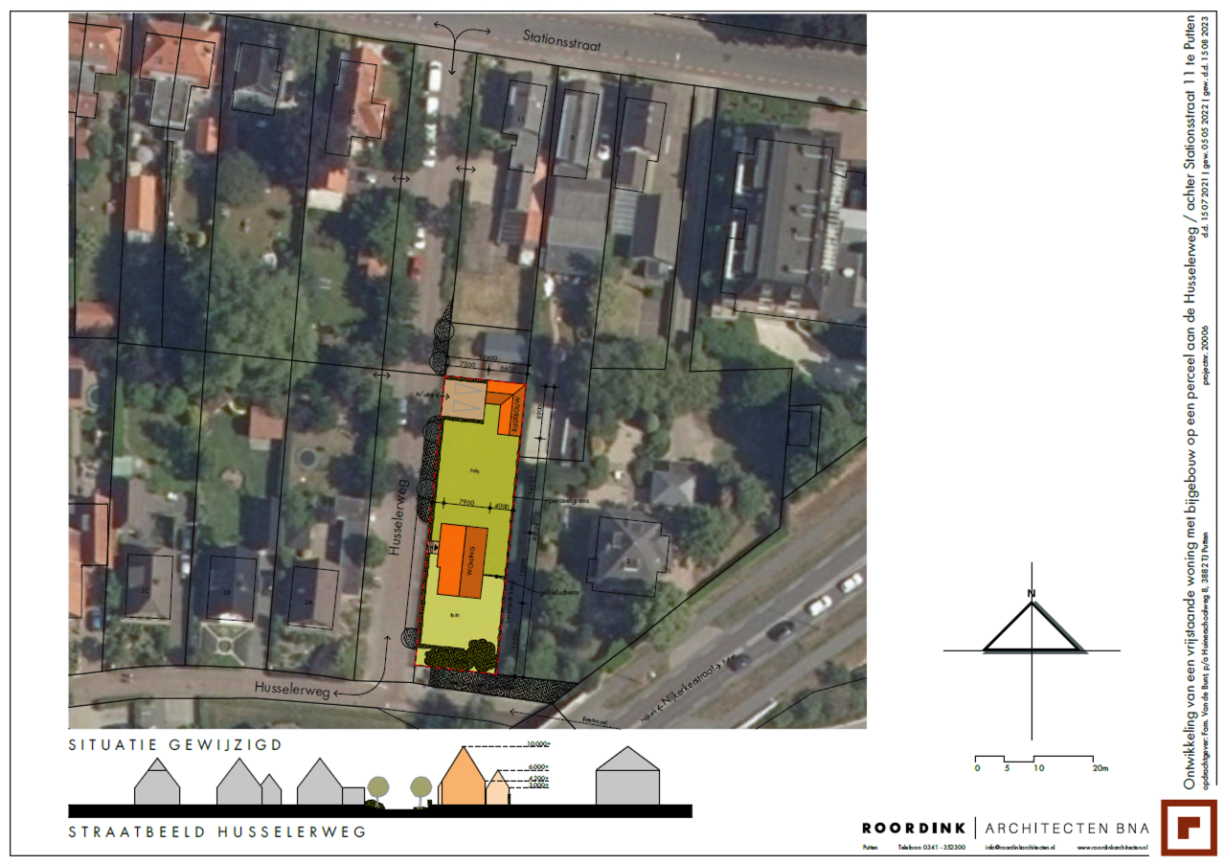Click the rightmost gray house silhouette
Viewport: 1225px width, 865px height.
627,778
